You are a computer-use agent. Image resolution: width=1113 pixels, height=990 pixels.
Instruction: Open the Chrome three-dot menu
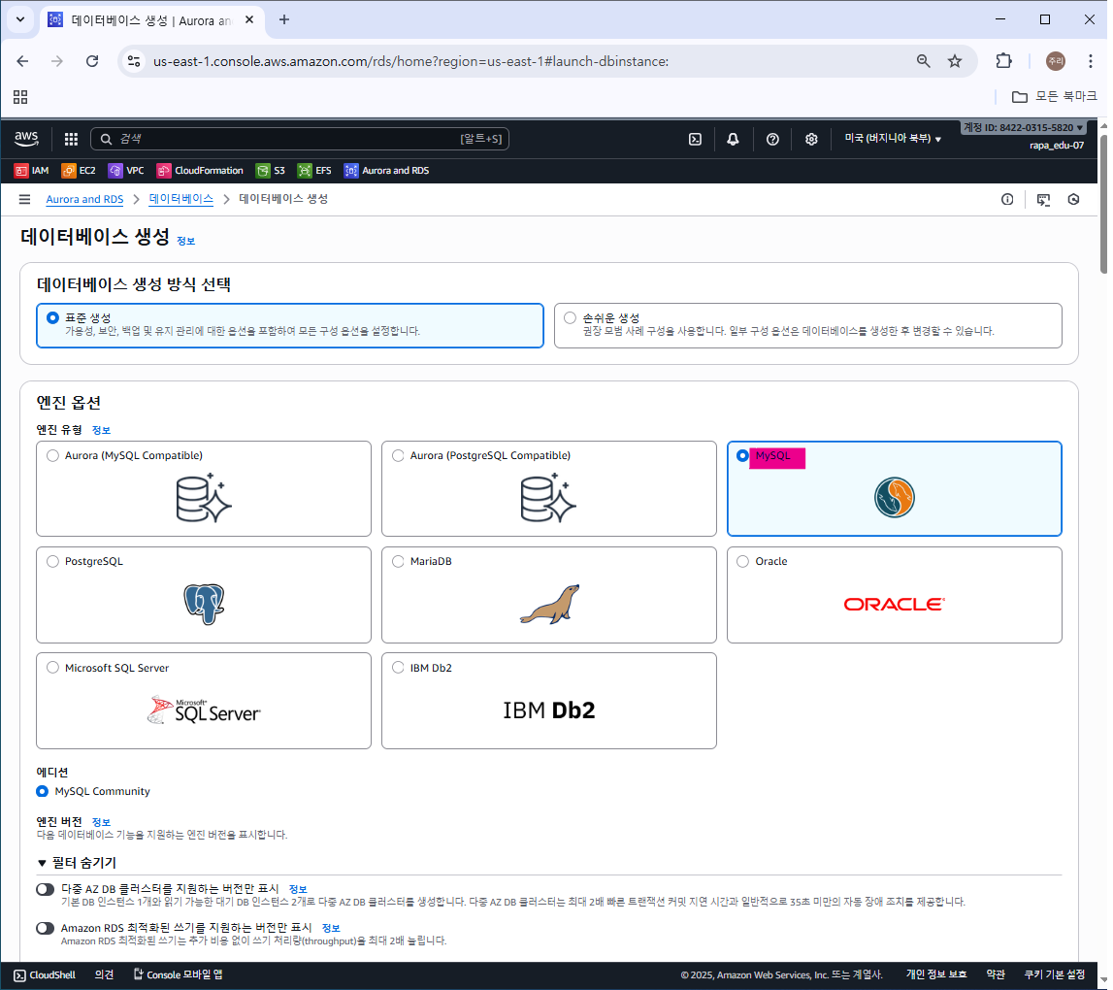coord(1091,61)
